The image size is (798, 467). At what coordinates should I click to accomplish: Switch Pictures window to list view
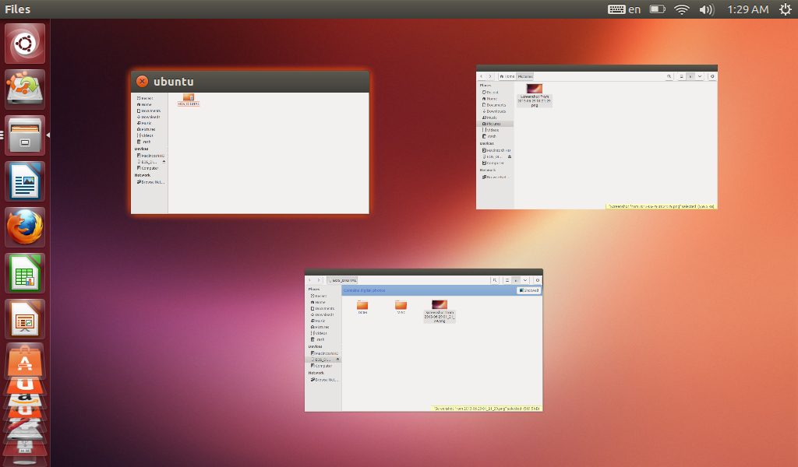click(682, 76)
